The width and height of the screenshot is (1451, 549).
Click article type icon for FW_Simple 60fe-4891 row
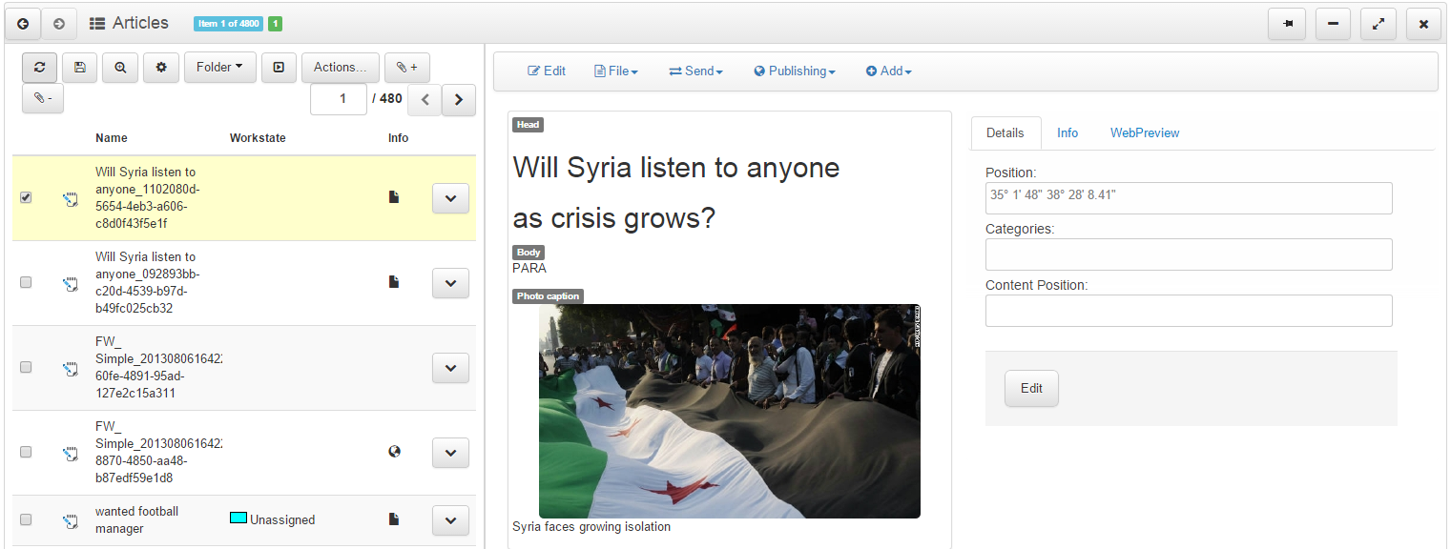pos(70,368)
